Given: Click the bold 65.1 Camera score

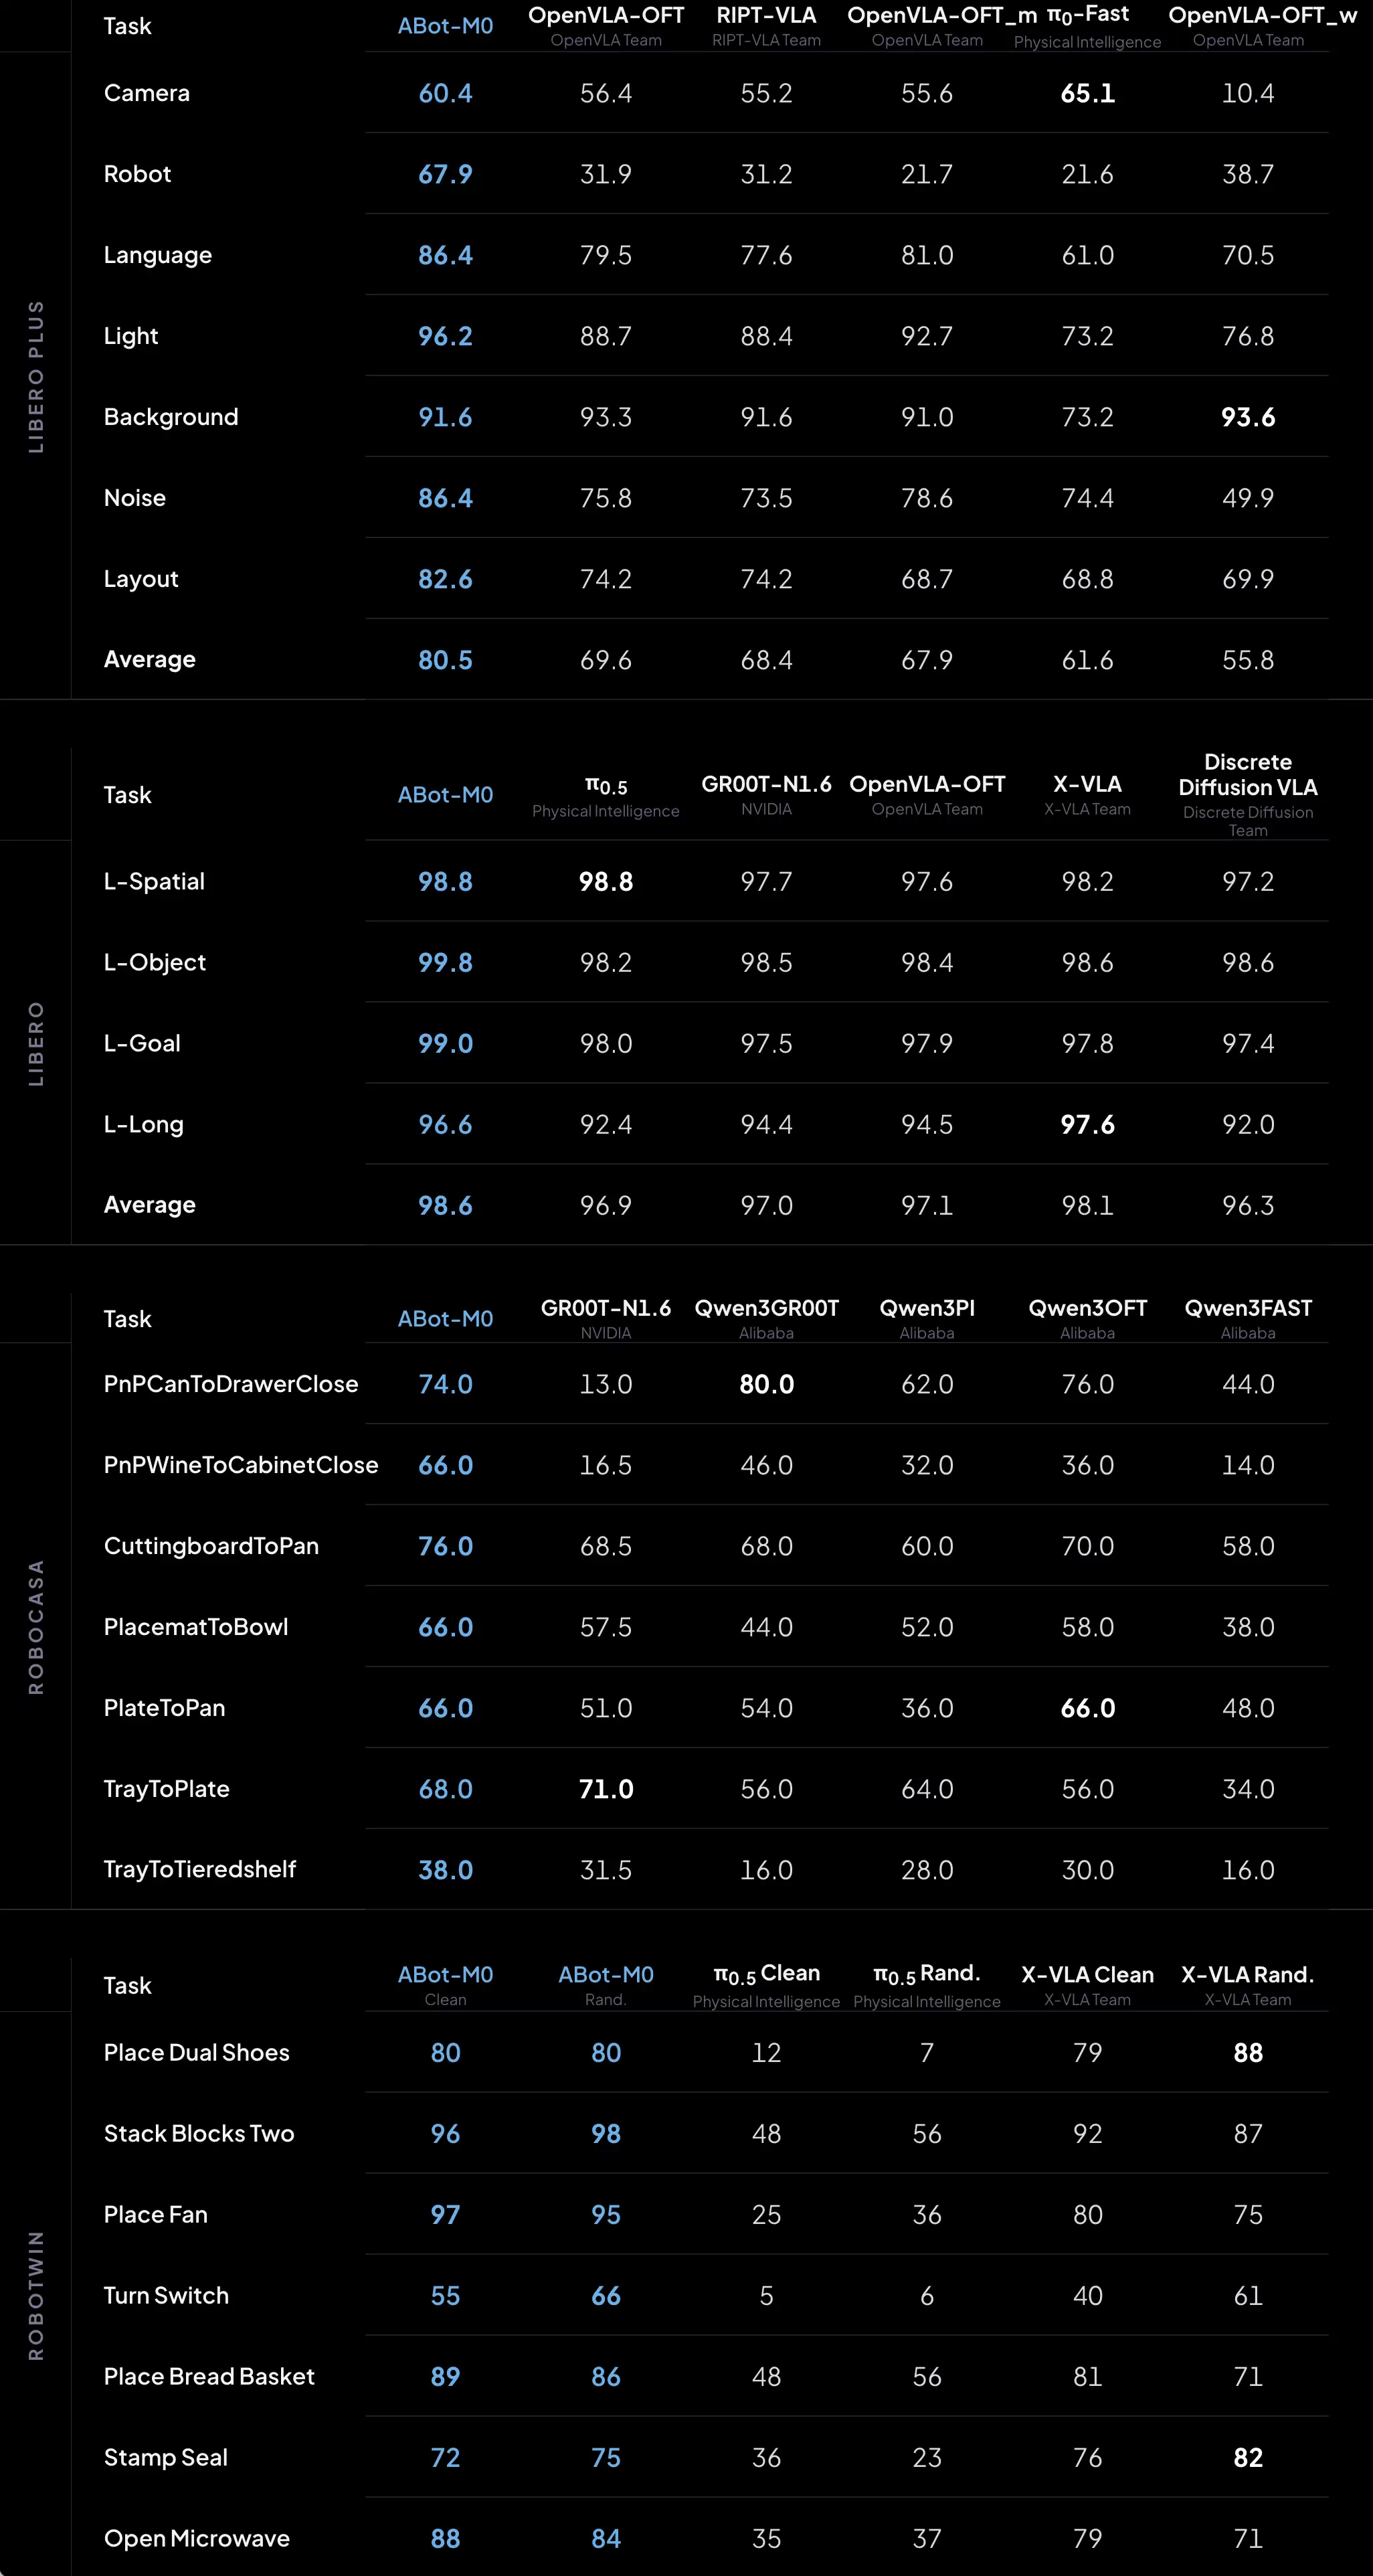Looking at the screenshot, I should tap(1087, 93).
